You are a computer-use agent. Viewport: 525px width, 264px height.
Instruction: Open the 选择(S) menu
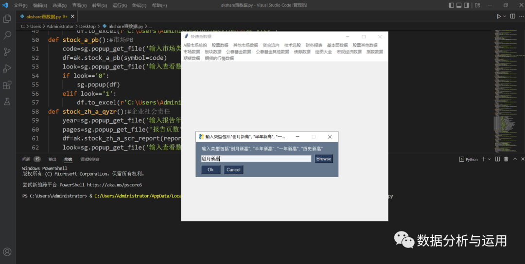coord(60,5)
